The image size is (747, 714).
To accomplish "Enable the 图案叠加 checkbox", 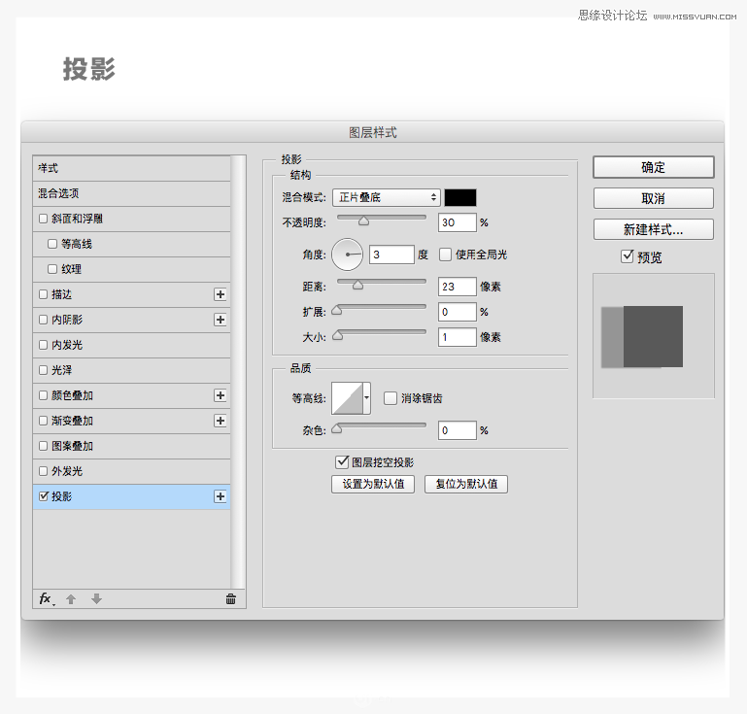I will tap(44, 446).
